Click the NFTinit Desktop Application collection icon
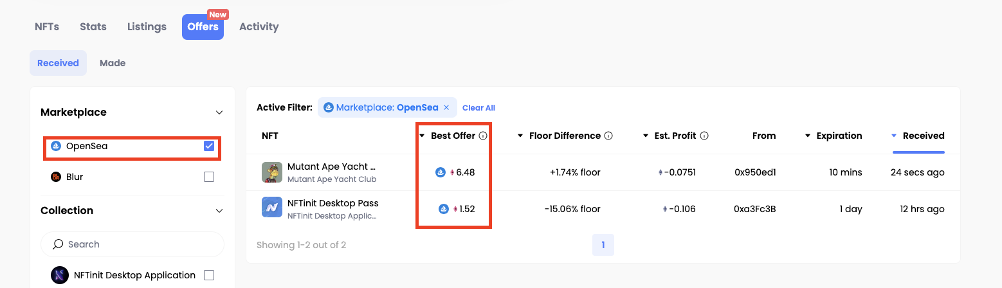Screen dimensions: 1002x288 point(60,275)
